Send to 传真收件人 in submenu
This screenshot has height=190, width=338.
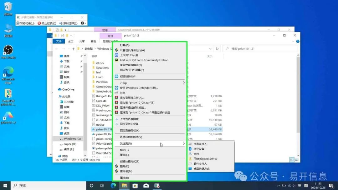[x=211, y=144]
